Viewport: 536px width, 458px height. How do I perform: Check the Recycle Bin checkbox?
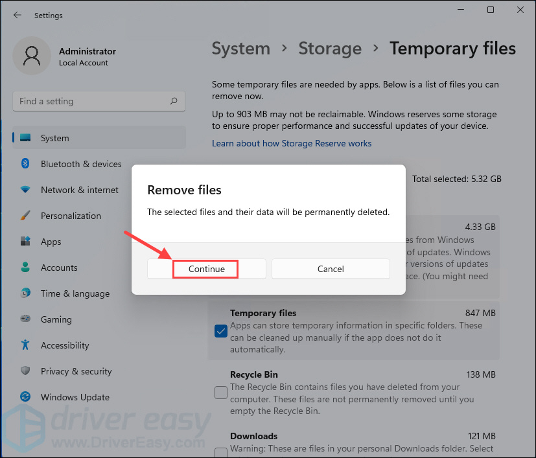tap(221, 393)
